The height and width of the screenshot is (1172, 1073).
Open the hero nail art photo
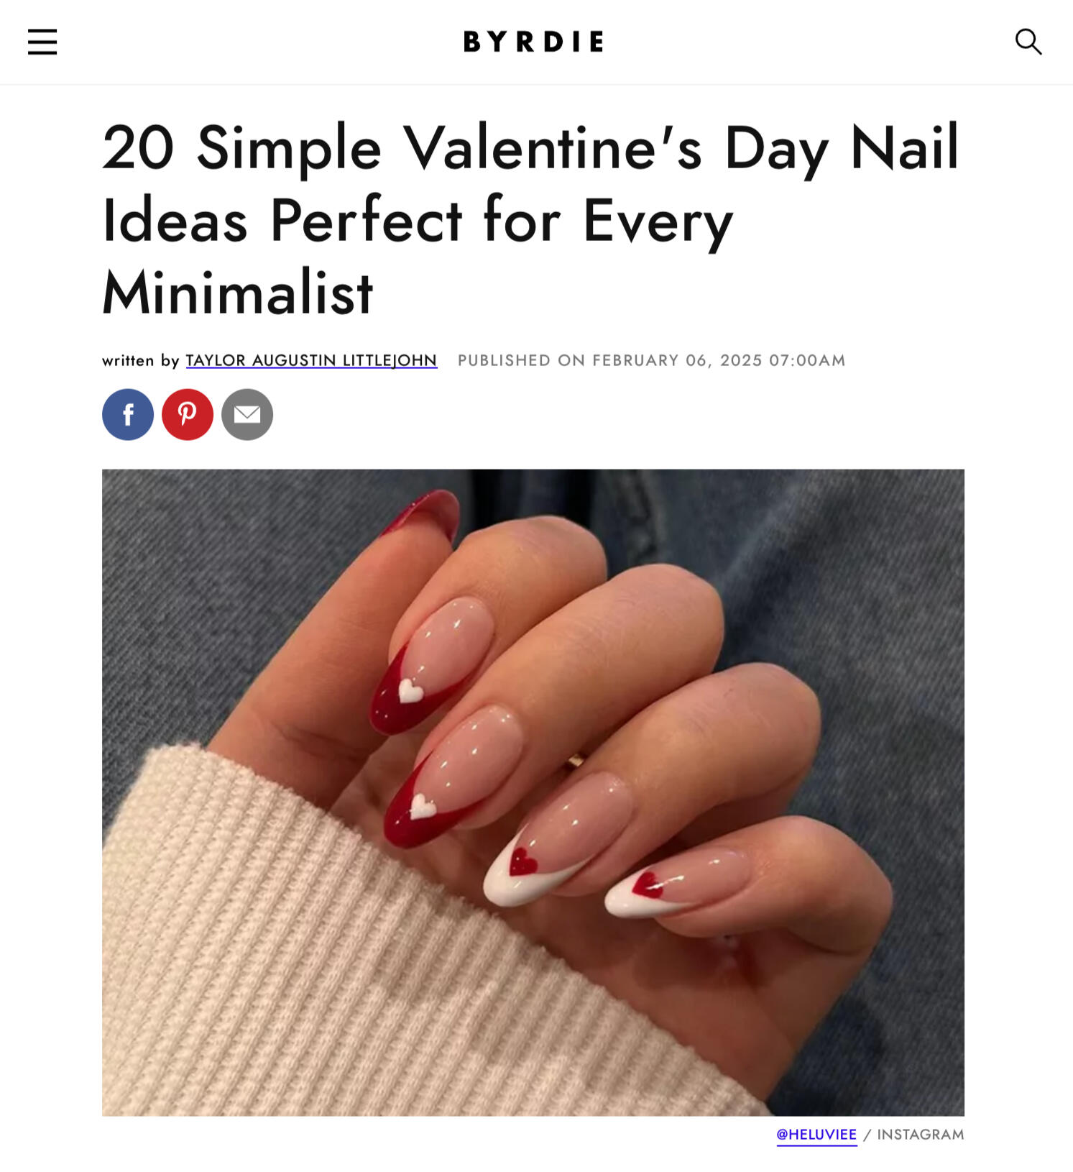(x=533, y=792)
